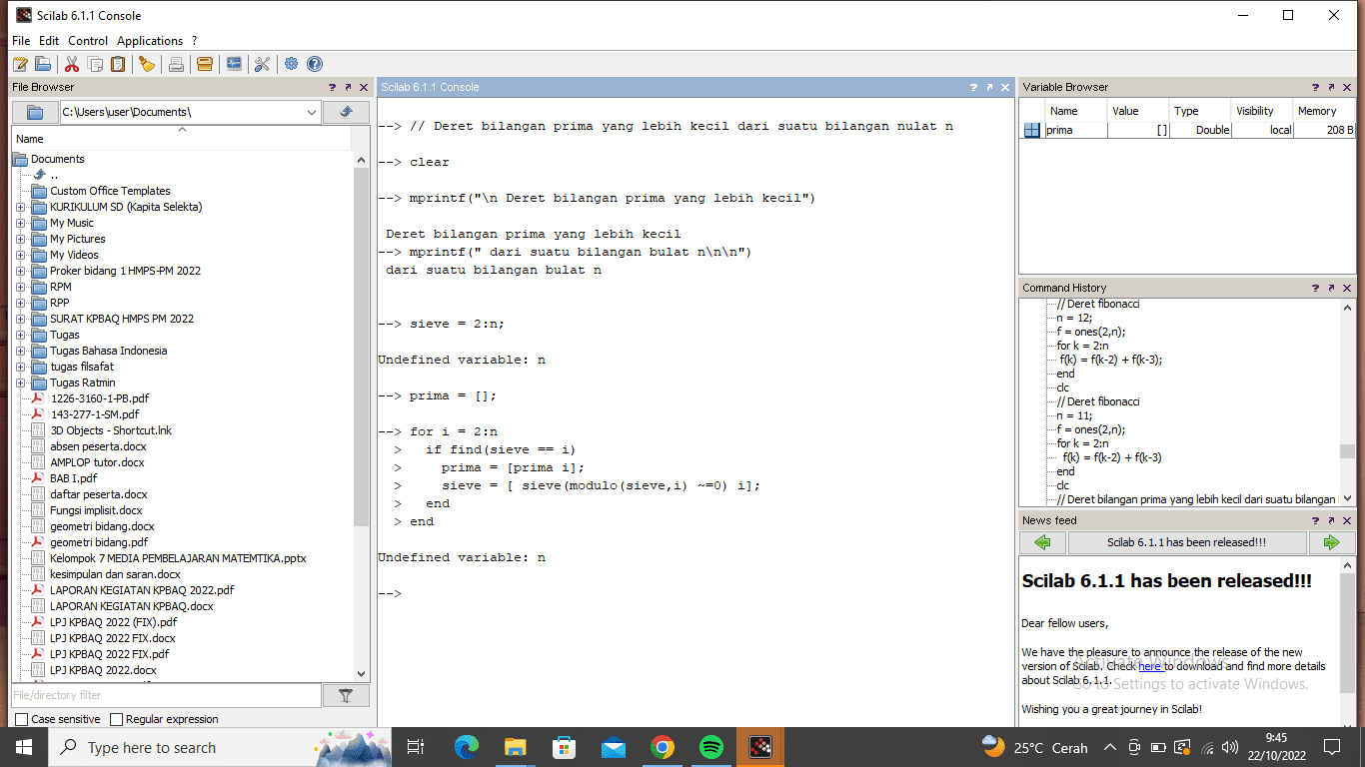Screen dimensions: 1365x767
Task: Undock the Variable Browser panel
Action: point(1331,87)
